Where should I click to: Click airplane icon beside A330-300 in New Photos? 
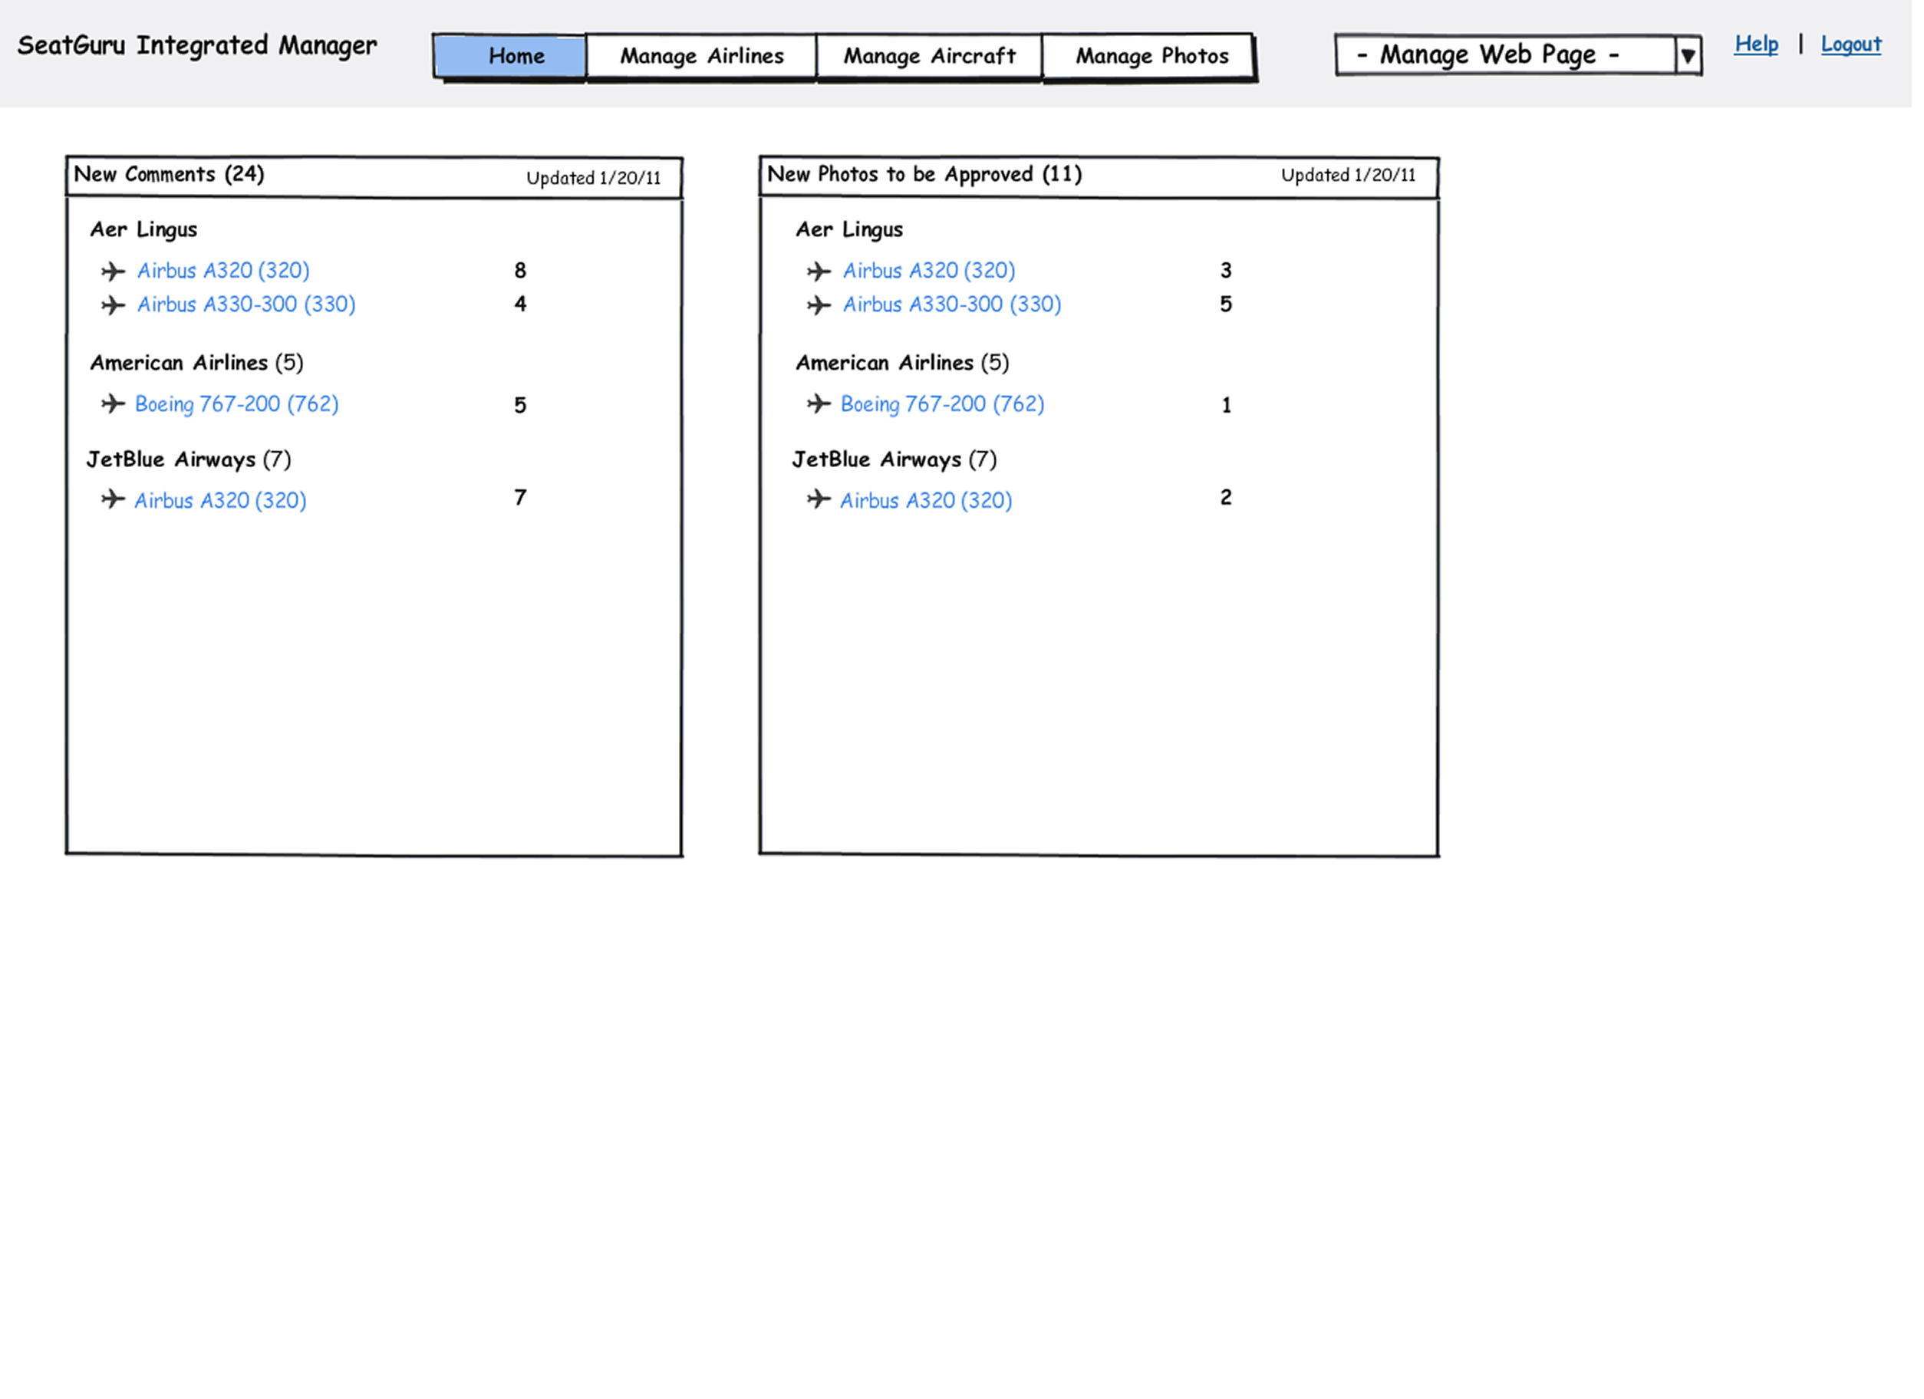tap(821, 306)
